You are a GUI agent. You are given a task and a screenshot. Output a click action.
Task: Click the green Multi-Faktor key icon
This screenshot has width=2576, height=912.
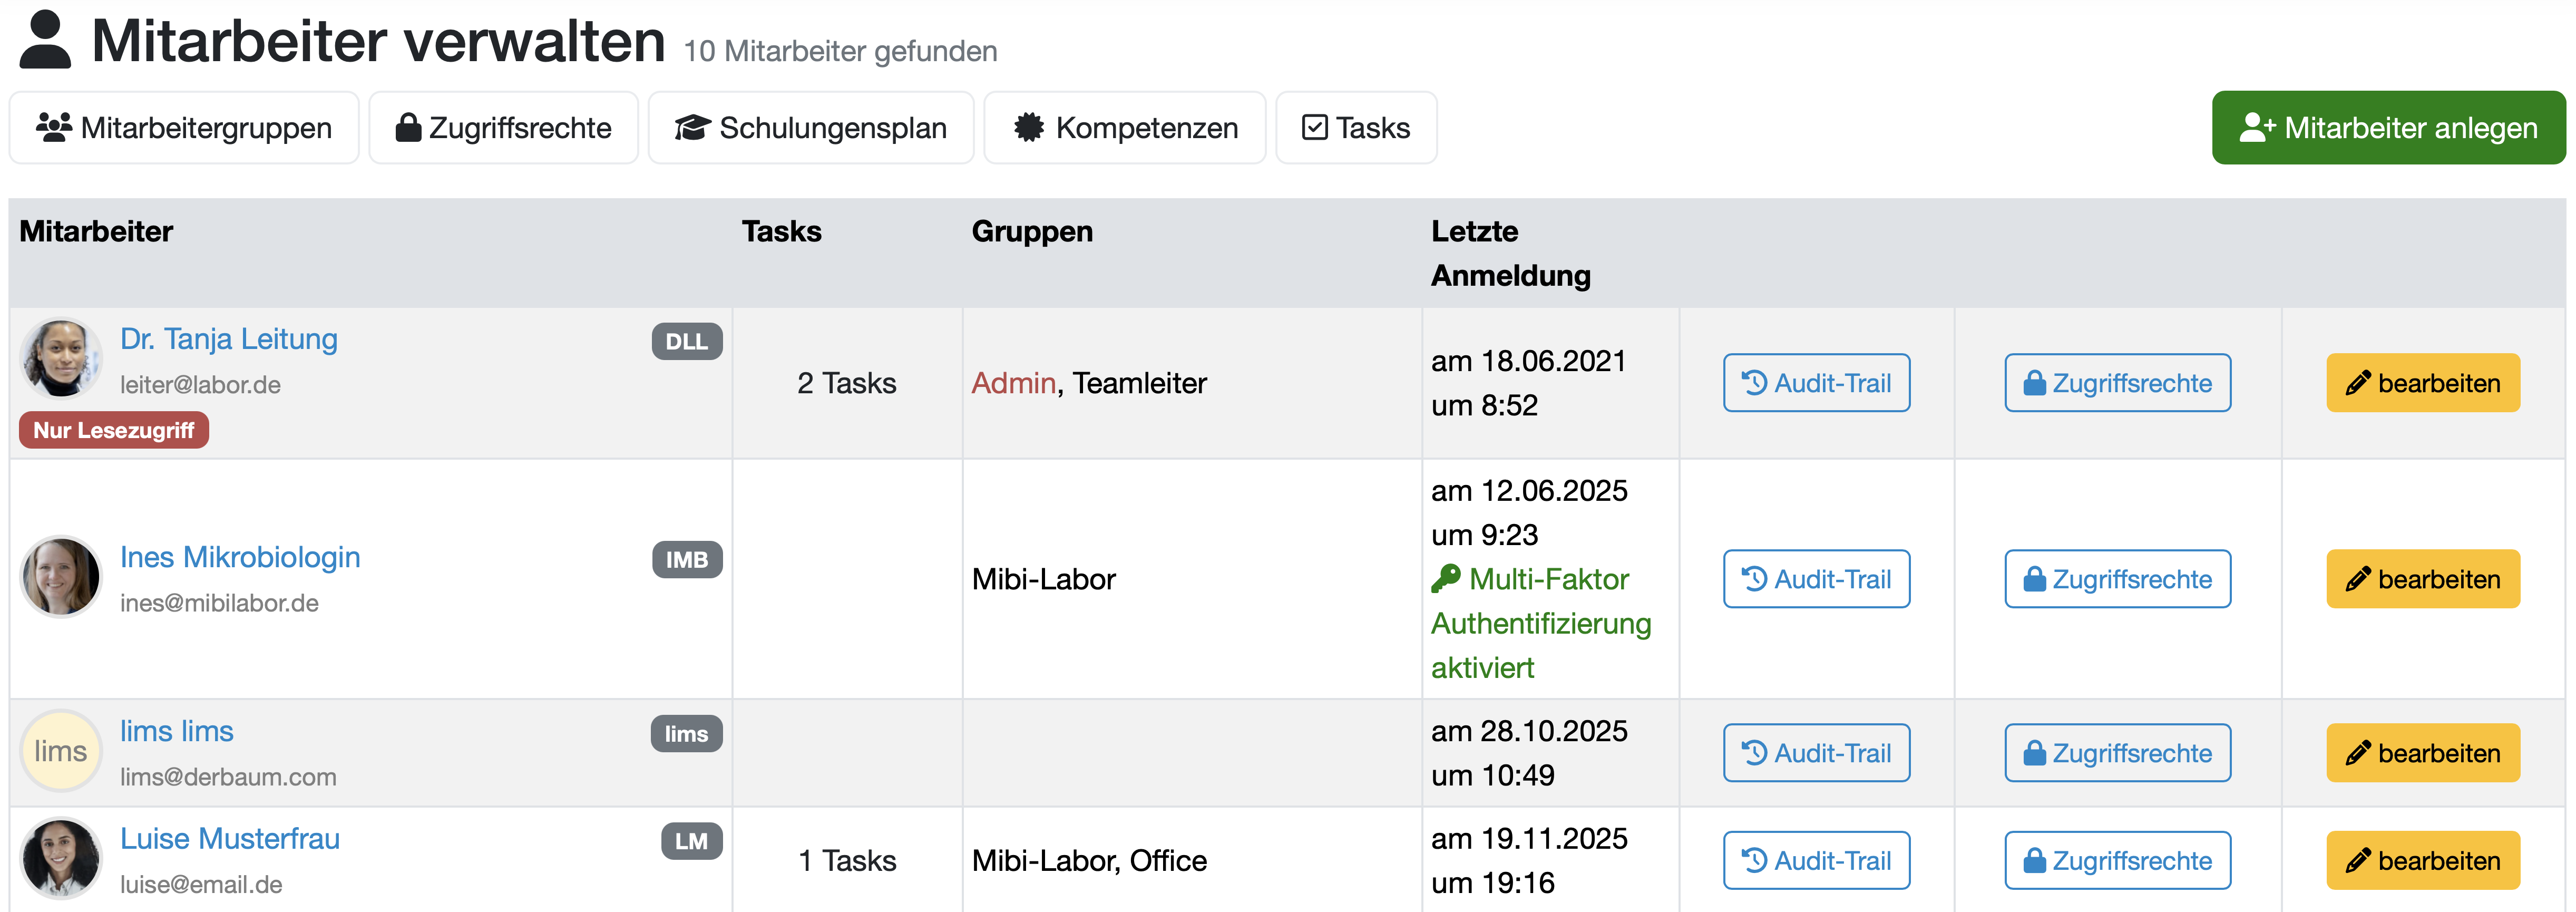(x=1445, y=578)
